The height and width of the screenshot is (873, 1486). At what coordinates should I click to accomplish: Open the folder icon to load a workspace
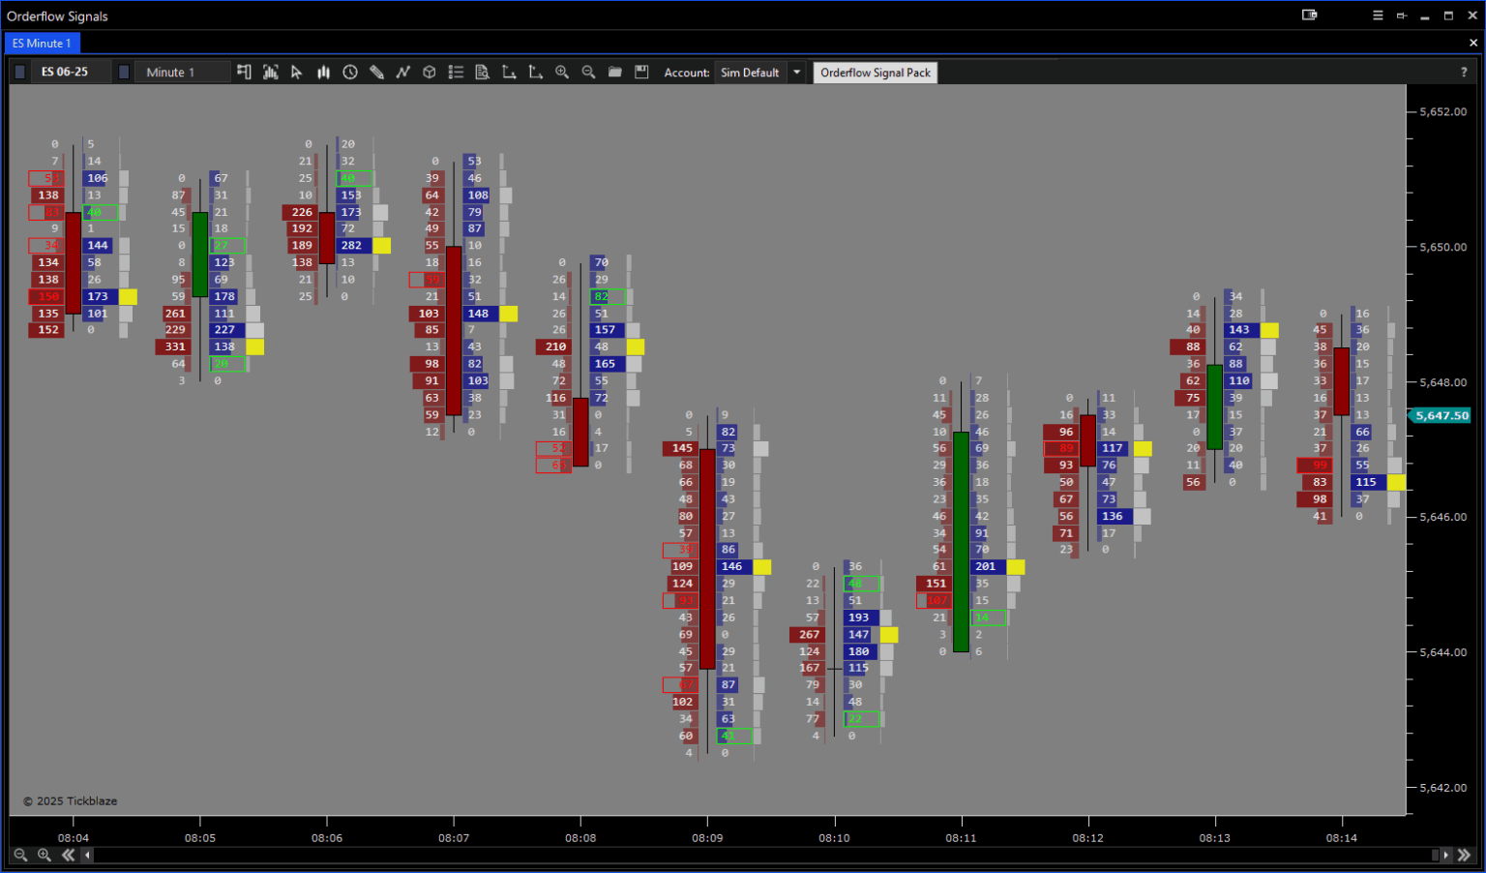click(x=614, y=72)
